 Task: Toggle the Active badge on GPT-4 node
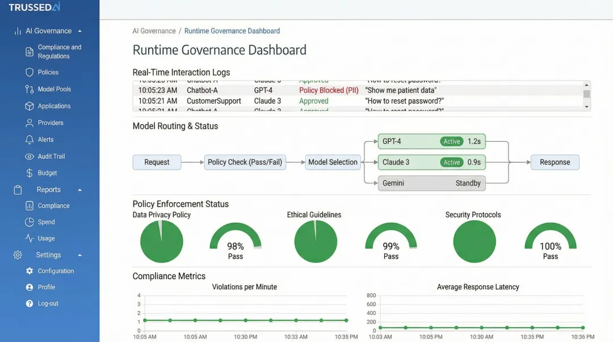(451, 141)
